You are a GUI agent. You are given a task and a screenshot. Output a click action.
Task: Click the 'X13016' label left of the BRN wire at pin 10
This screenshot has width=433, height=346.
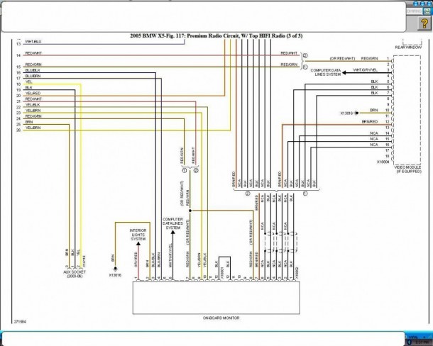[346, 113]
